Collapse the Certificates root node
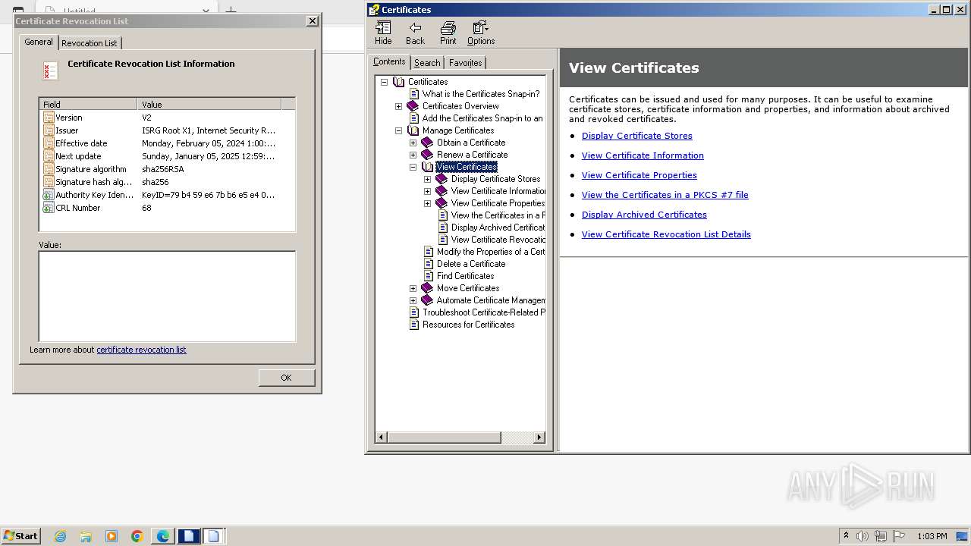Screen dimensions: 971x546 click(x=384, y=82)
